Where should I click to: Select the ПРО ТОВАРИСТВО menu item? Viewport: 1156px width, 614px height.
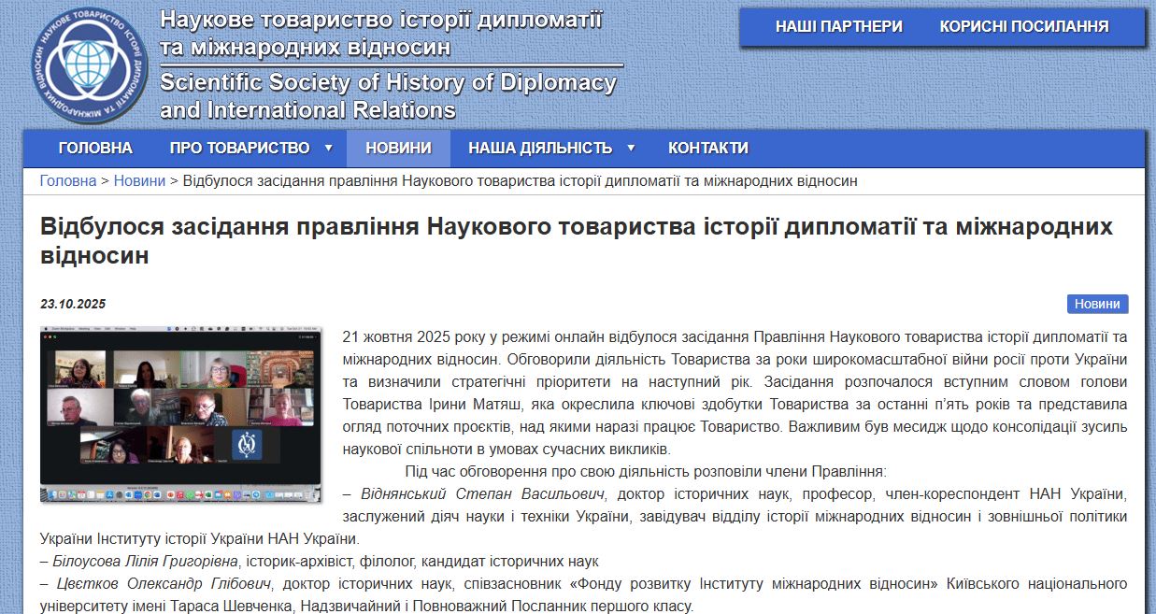239,148
